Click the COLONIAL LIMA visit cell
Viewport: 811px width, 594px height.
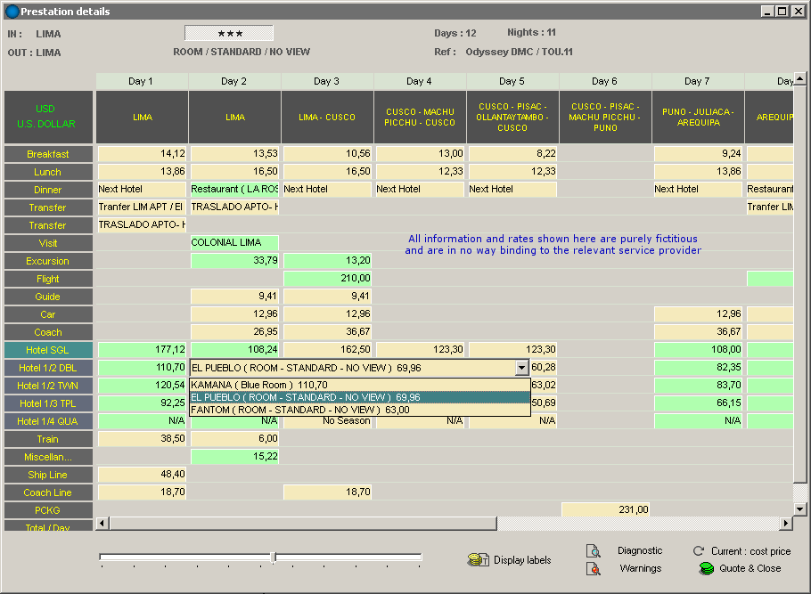234,243
